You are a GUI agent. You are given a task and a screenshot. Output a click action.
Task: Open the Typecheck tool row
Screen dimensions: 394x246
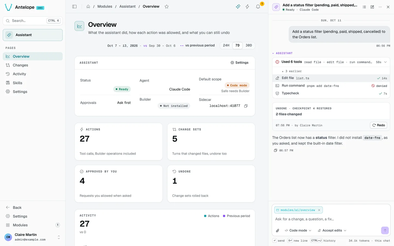point(331,93)
